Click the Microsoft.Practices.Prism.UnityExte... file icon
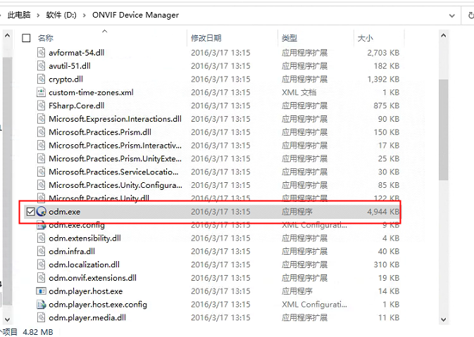Image resolution: width=474 pixels, height=337 pixels. (41, 159)
